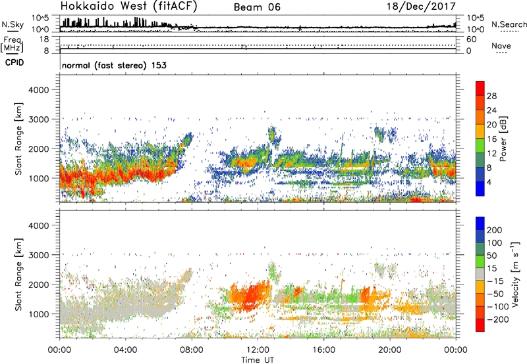The height and width of the screenshot is (364, 527).
Task: Click the "16" power colorbar value
Action: click(x=491, y=139)
